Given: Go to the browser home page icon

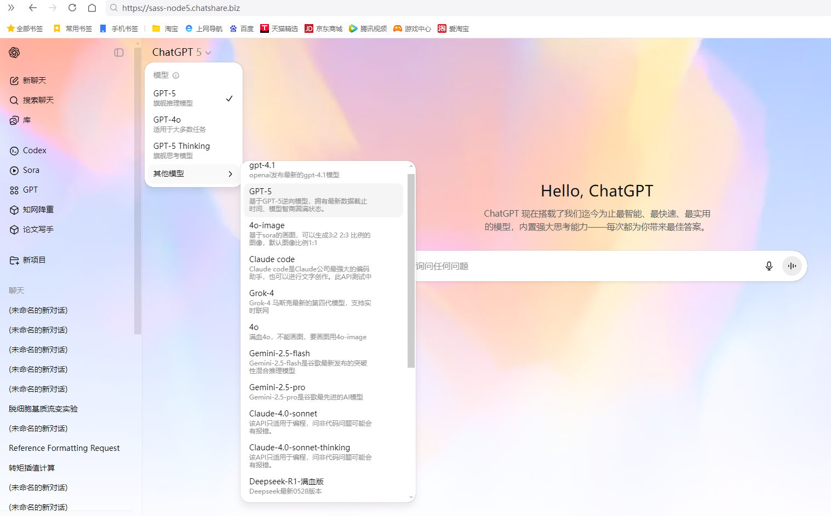Looking at the screenshot, I should click(x=92, y=8).
